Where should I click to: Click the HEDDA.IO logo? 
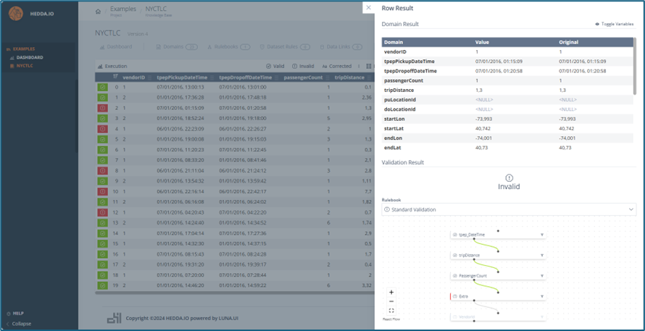[x=16, y=13]
